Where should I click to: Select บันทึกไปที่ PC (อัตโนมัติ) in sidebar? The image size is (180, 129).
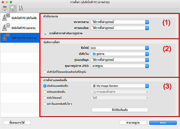(x=20, y=18)
